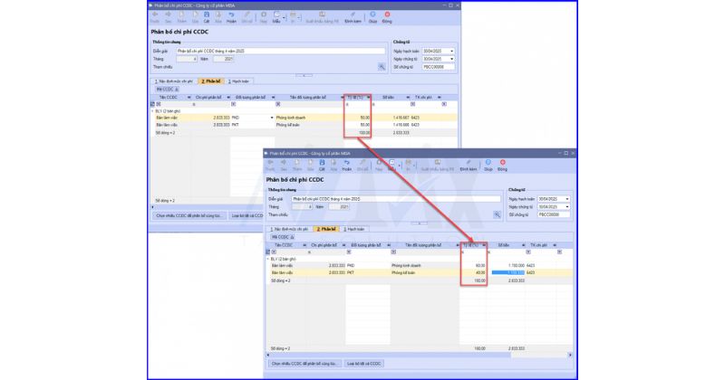Collapse the BLV group row in front grid
The width and height of the screenshot is (725, 380).
coord(267,259)
